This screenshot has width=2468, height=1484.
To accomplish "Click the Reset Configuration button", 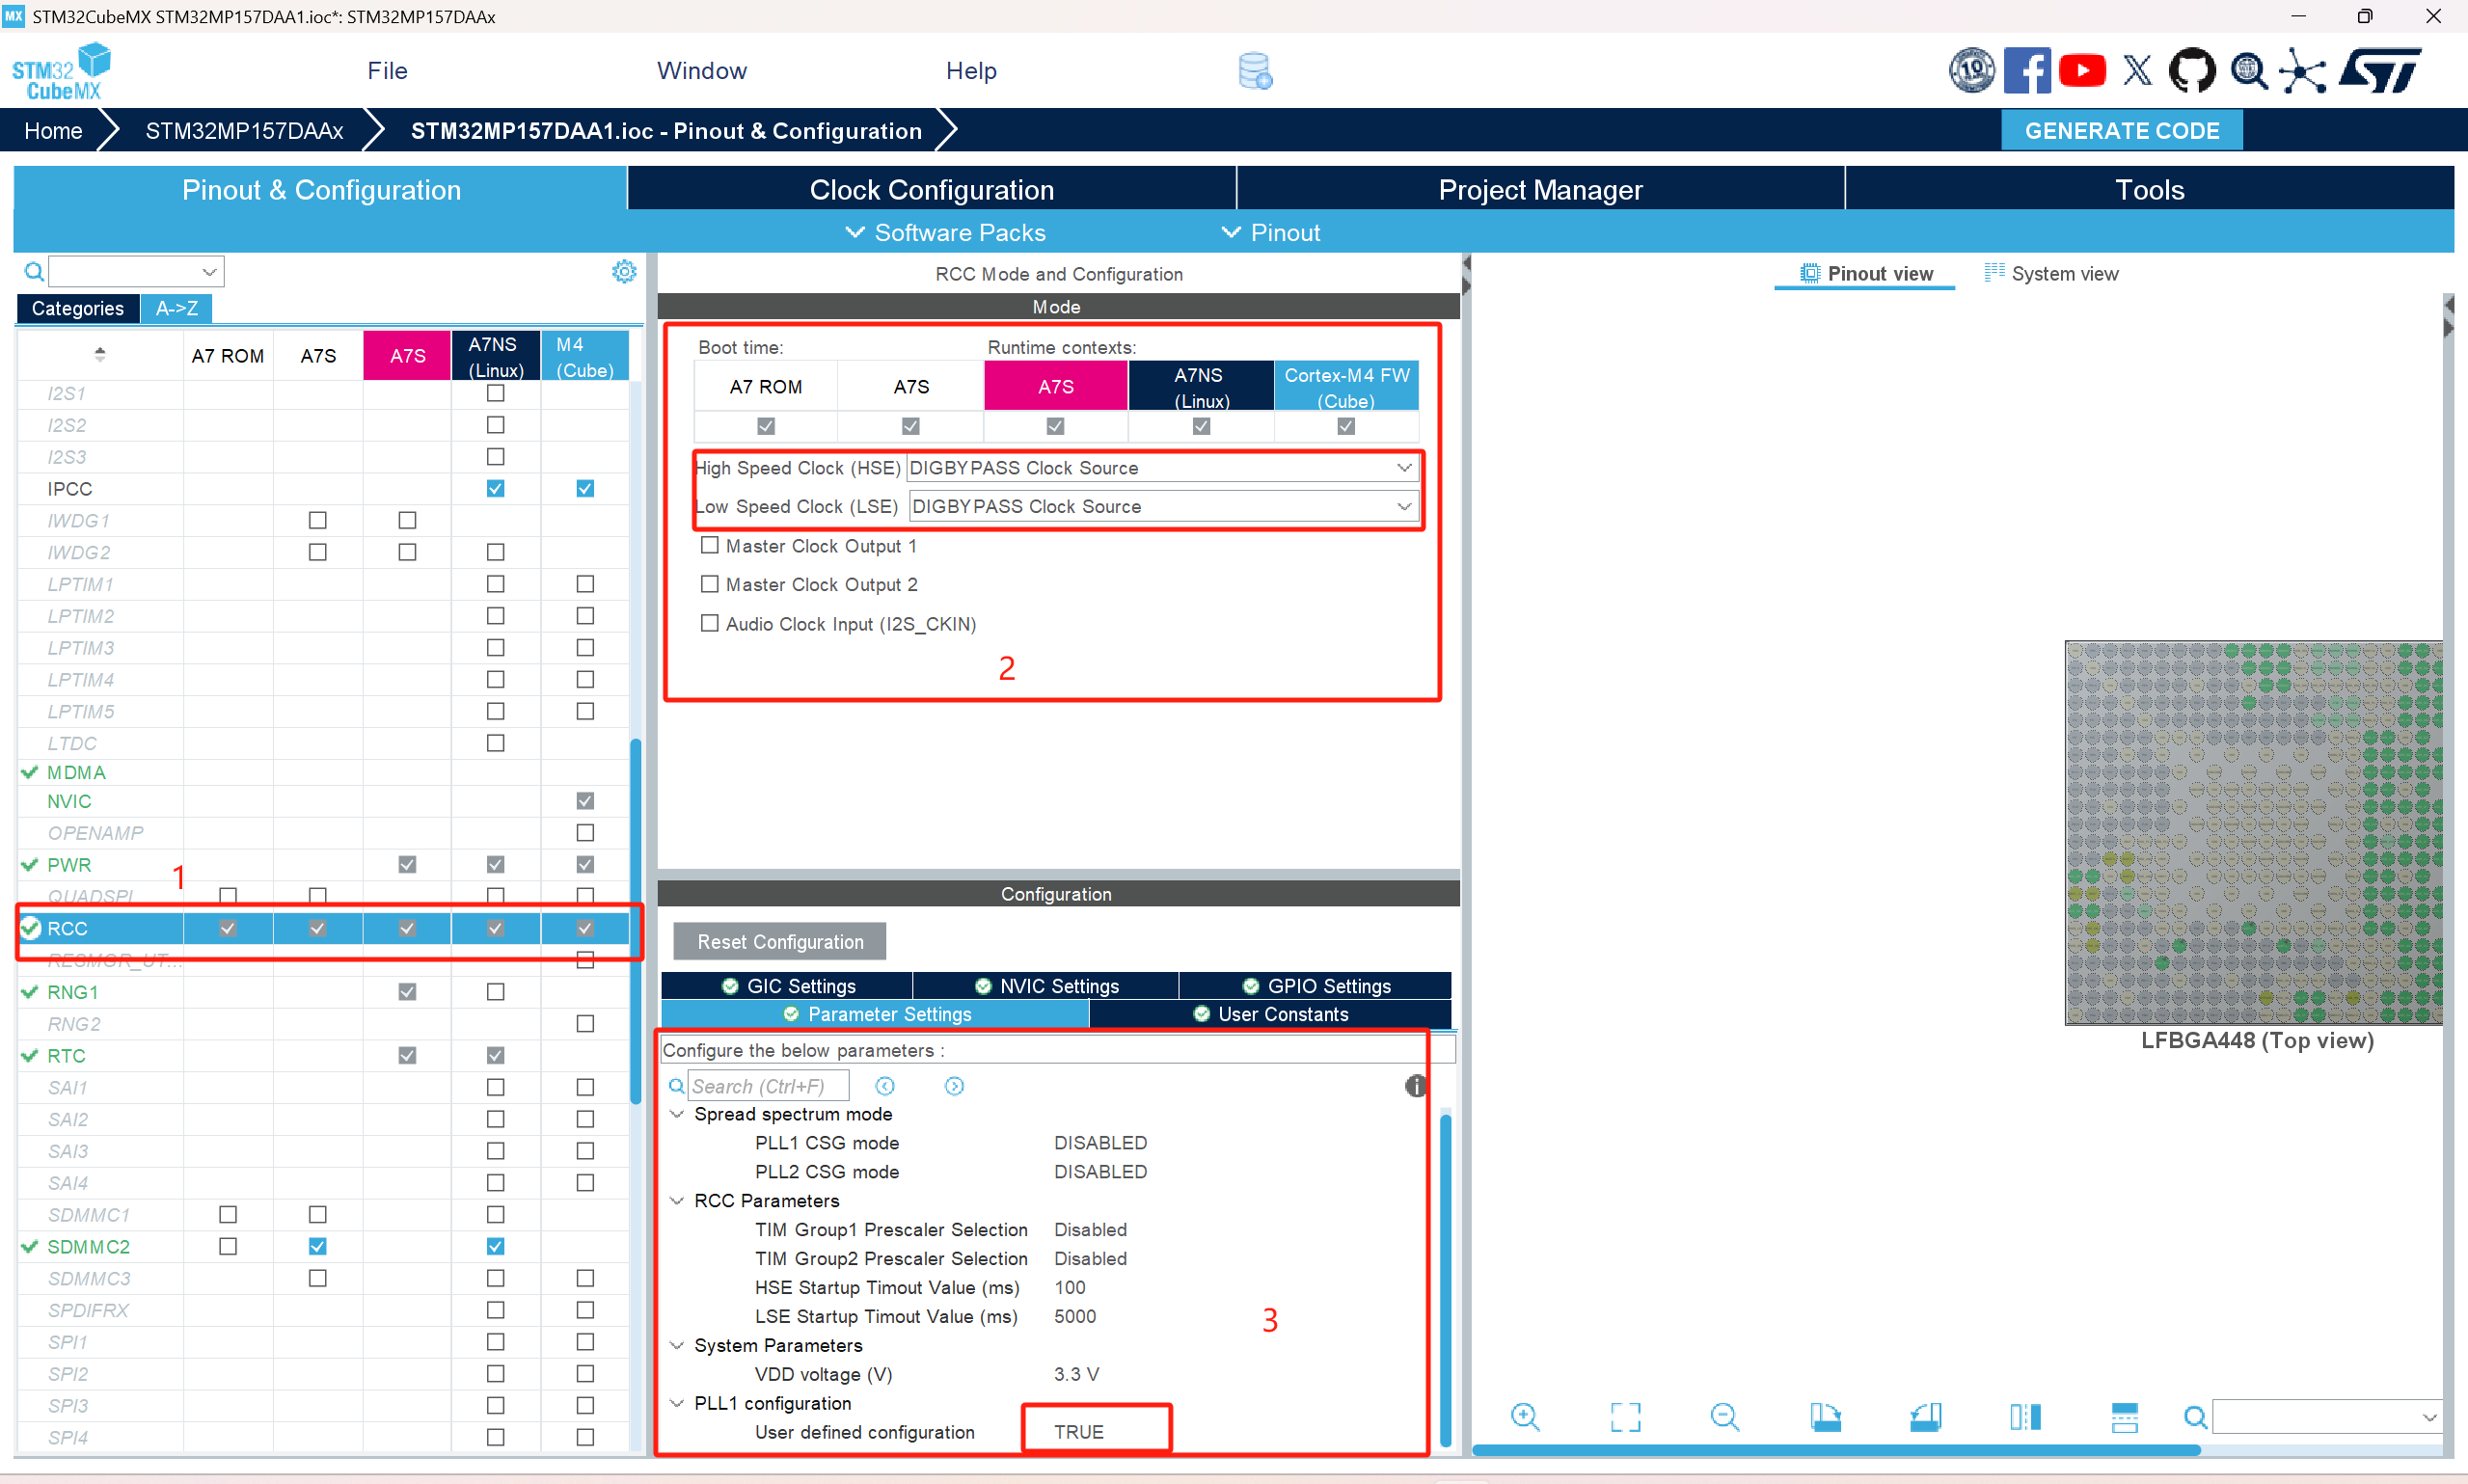I will pyautogui.click(x=779, y=942).
